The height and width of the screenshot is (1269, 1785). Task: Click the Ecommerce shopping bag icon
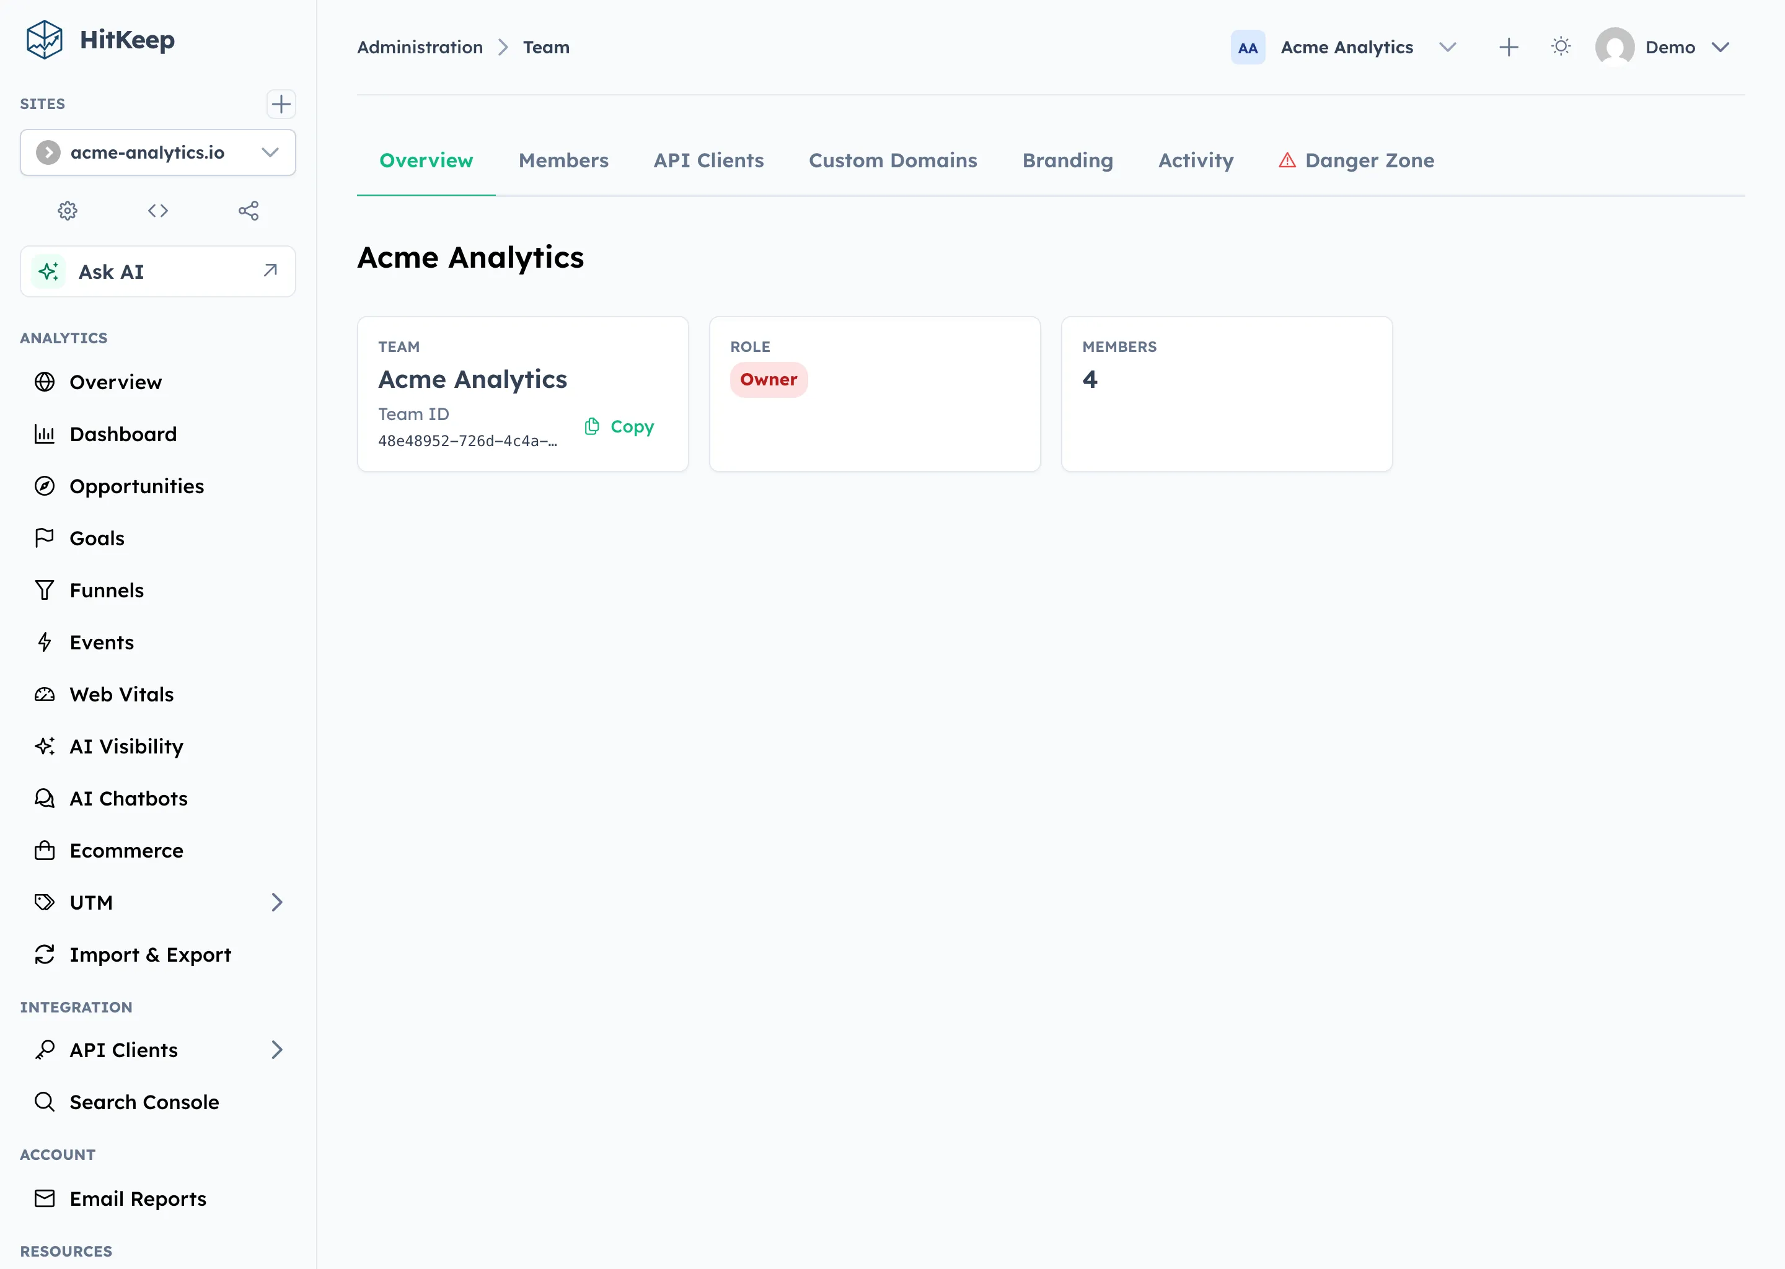click(x=45, y=850)
